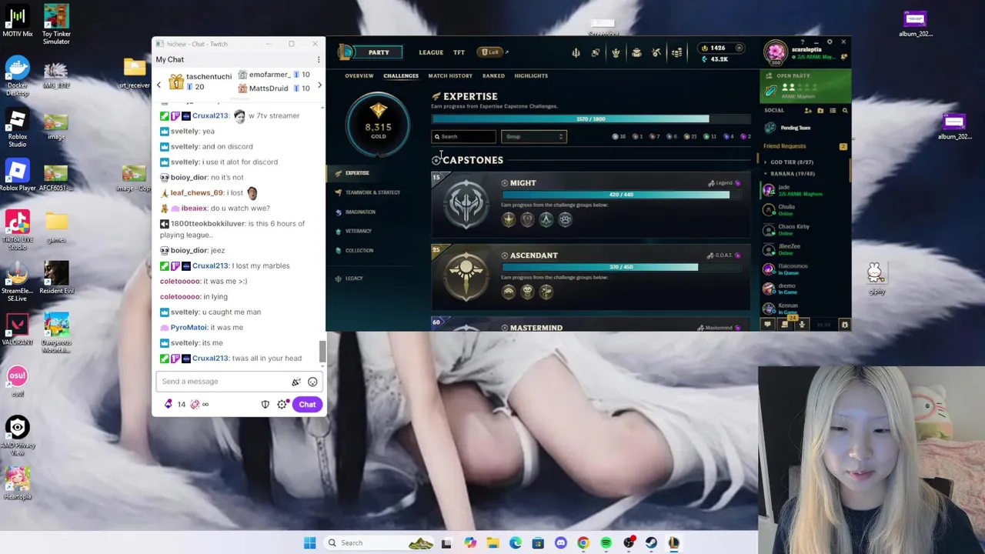Open LoR game launcher button
Image resolution: width=985 pixels, height=554 pixels.
point(492,52)
